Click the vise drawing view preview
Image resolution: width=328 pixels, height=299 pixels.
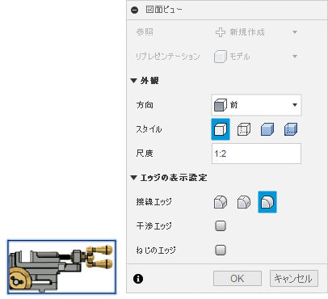[61, 267]
